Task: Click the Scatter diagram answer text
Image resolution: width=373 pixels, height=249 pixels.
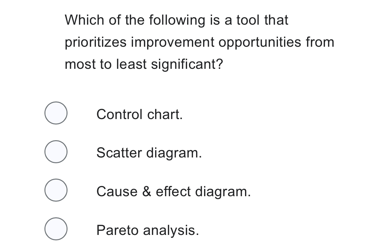Action: point(149,153)
